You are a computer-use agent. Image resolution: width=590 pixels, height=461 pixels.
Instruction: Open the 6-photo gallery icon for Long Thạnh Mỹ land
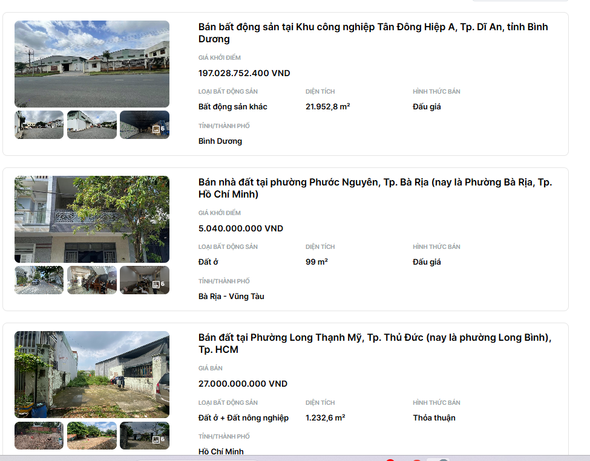click(x=156, y=439)
